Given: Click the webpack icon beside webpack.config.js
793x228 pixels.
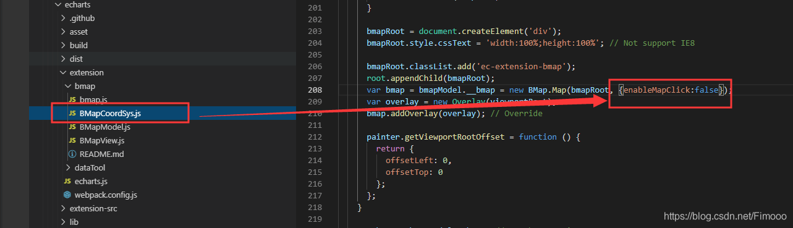Looking at the screenshot, I should pyautogui.click(x=68, y=195).
